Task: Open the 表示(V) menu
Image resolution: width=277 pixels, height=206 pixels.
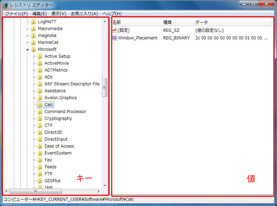Action: 59,14
